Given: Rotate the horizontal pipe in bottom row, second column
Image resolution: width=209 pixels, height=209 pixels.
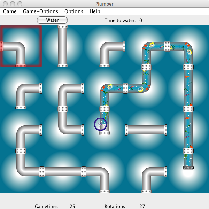Looking at the screenshot, I should [x=63, y=172].
